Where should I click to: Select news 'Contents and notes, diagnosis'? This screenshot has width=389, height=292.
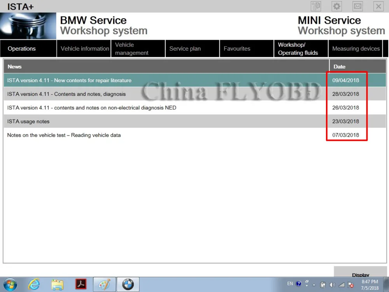(x=195, y=94)
